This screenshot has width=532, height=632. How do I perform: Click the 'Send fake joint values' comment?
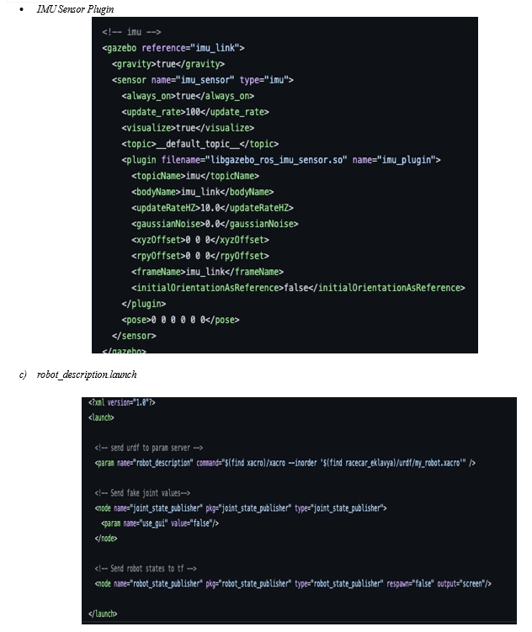tap(142, 493)
